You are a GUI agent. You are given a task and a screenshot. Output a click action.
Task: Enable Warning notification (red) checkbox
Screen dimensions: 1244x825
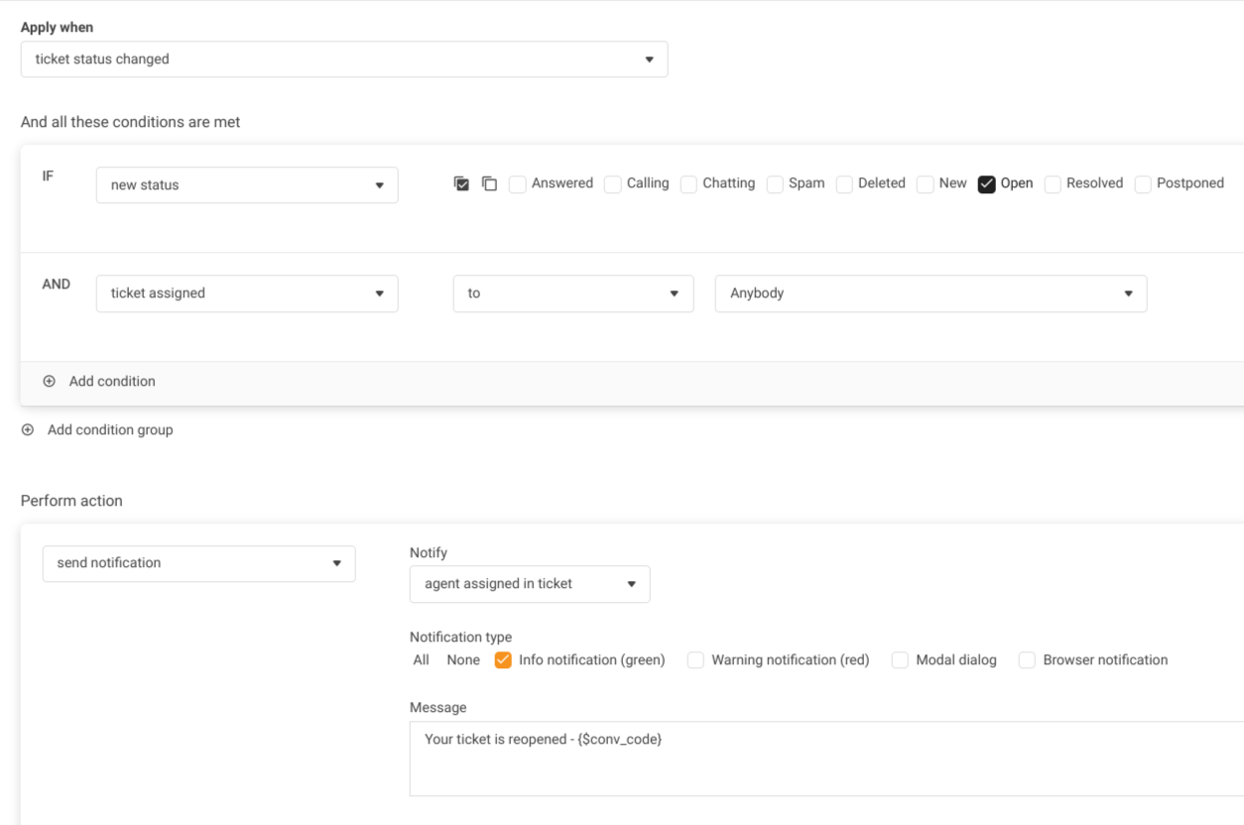pyautogui.click(x=695, y=660)
